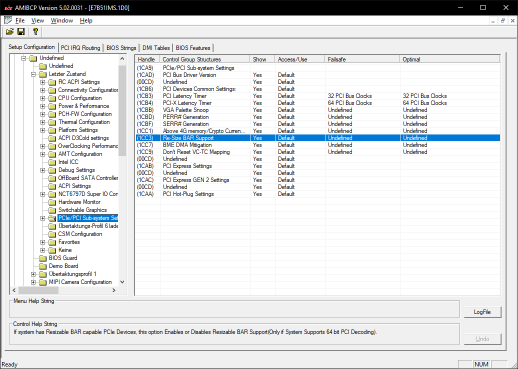Select the PCI Hot-Plug Settings row
Screen dimensions: 518x369
(x=317, y=194)
